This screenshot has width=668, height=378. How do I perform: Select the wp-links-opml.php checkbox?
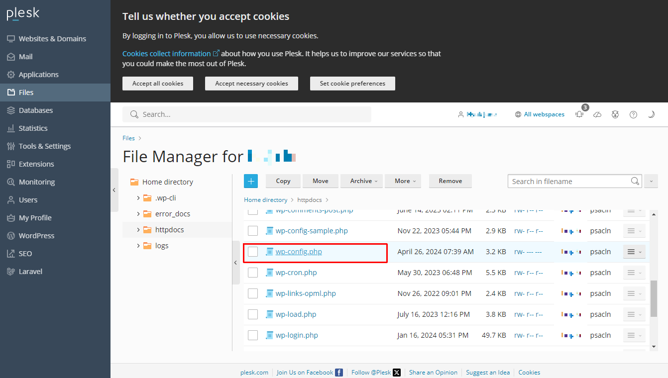click(253, 293)
